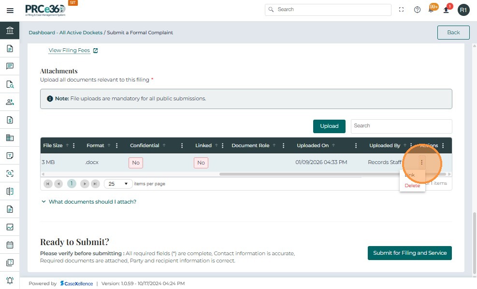Open the help document sidebar icon
Screen dimensions: 477x289
click(x=10, y=262)
